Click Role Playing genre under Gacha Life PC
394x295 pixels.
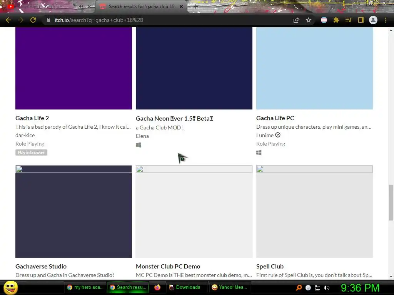(270, 144)
